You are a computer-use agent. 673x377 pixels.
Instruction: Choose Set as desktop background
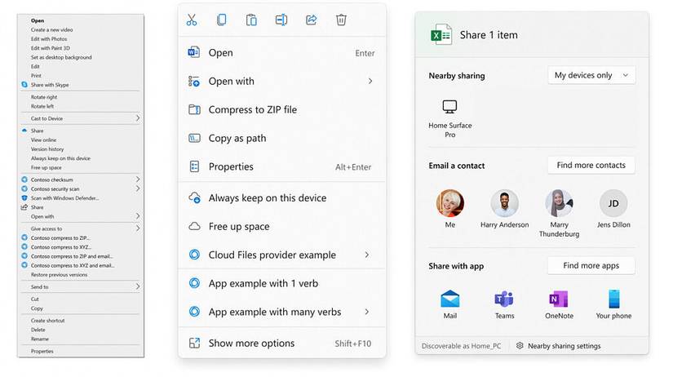61,57
